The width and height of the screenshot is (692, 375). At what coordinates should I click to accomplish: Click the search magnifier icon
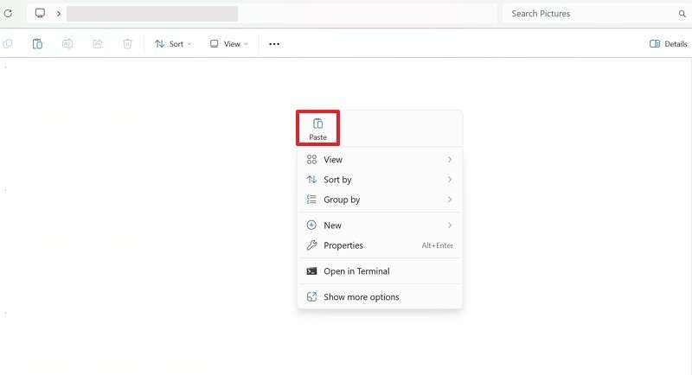pyautogui.click(x=682, y=14)
